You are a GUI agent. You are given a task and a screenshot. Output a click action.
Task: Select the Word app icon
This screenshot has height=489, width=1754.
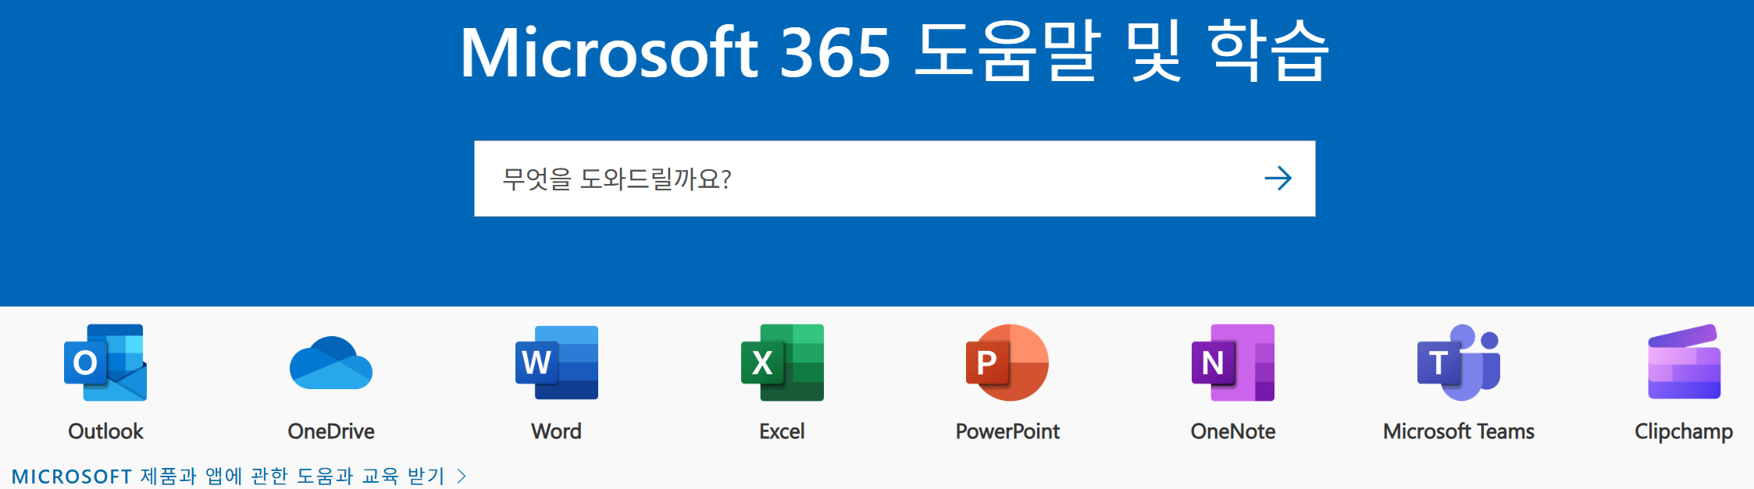556,363
